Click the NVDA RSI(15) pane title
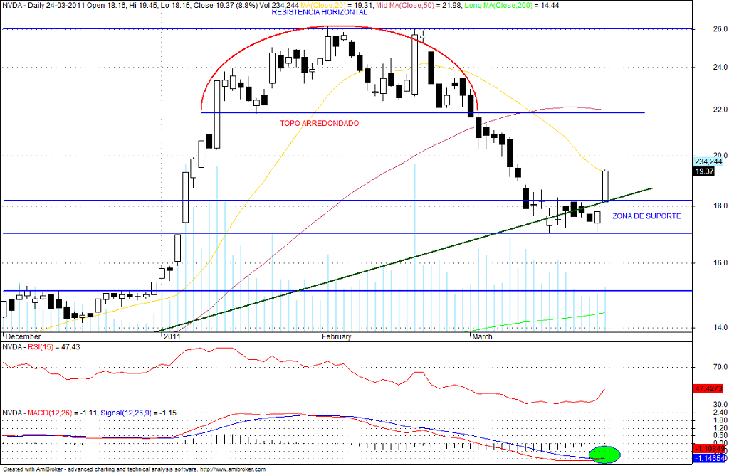Screen dimensions: 729x473 (41, 347)
